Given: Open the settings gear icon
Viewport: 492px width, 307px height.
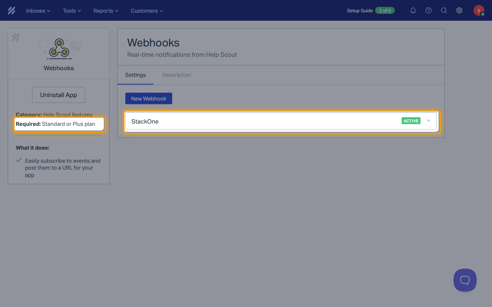Looking at the screenshot, I should [x=459, y=11].
